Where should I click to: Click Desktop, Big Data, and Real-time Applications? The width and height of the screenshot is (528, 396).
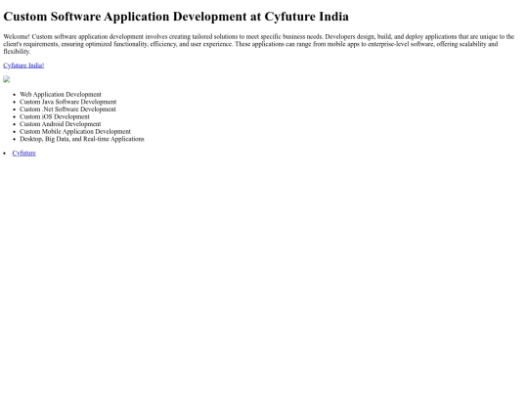tap(82, 139)
